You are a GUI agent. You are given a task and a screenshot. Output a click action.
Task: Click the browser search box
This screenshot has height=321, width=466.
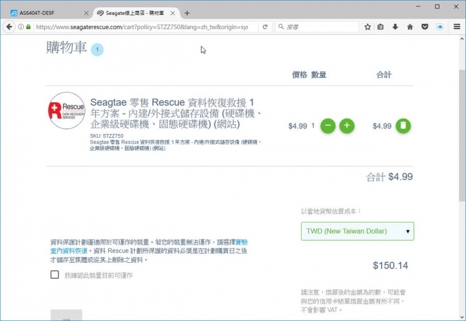tap(317, 27)
